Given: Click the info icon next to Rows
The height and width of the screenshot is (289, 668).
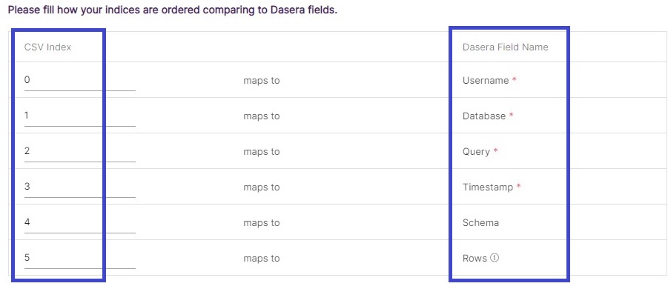Looking at the screenshot, I should pyautogui.click(x=495, y=257).
